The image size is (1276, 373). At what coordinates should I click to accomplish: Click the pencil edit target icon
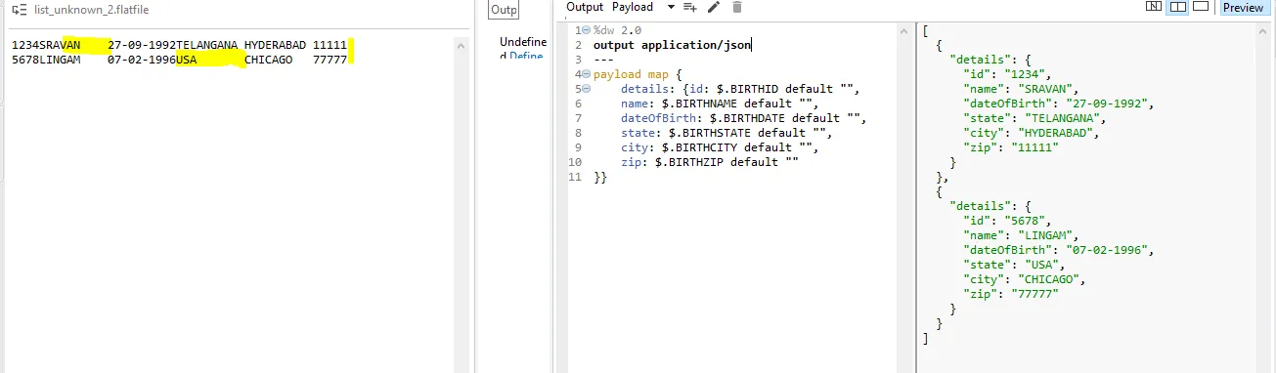[714, 7]
